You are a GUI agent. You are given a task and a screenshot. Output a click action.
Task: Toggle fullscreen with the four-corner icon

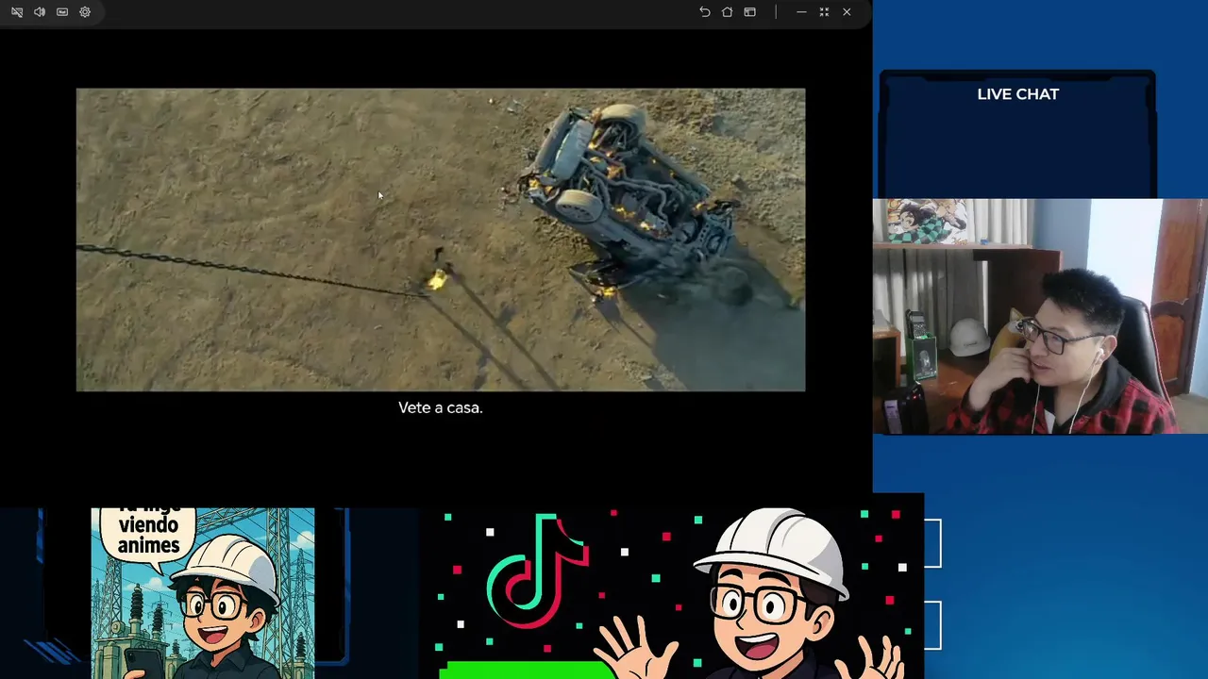coord(824,12)
